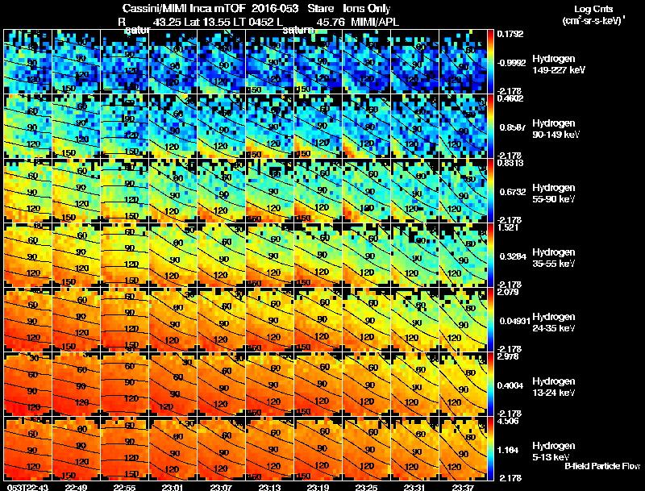Screen dimensions: 645x491
Task: Click the colorbar midpoint value '0.04931'
Action: point(515,321)
